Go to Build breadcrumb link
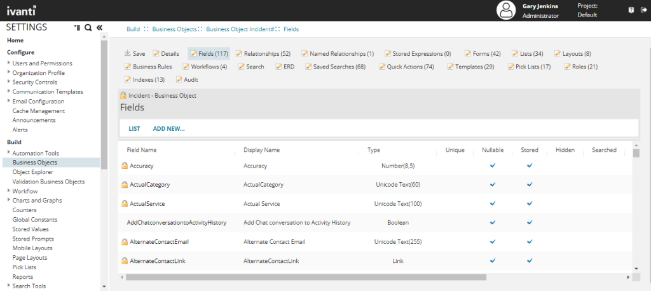The image size is (651, 301). 134,29
